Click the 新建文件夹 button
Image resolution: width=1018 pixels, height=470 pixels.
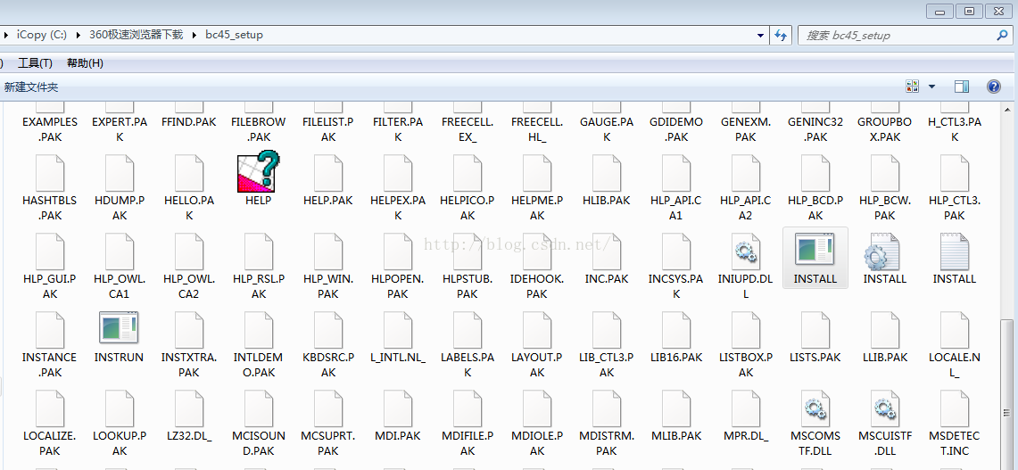coord(30,87)
